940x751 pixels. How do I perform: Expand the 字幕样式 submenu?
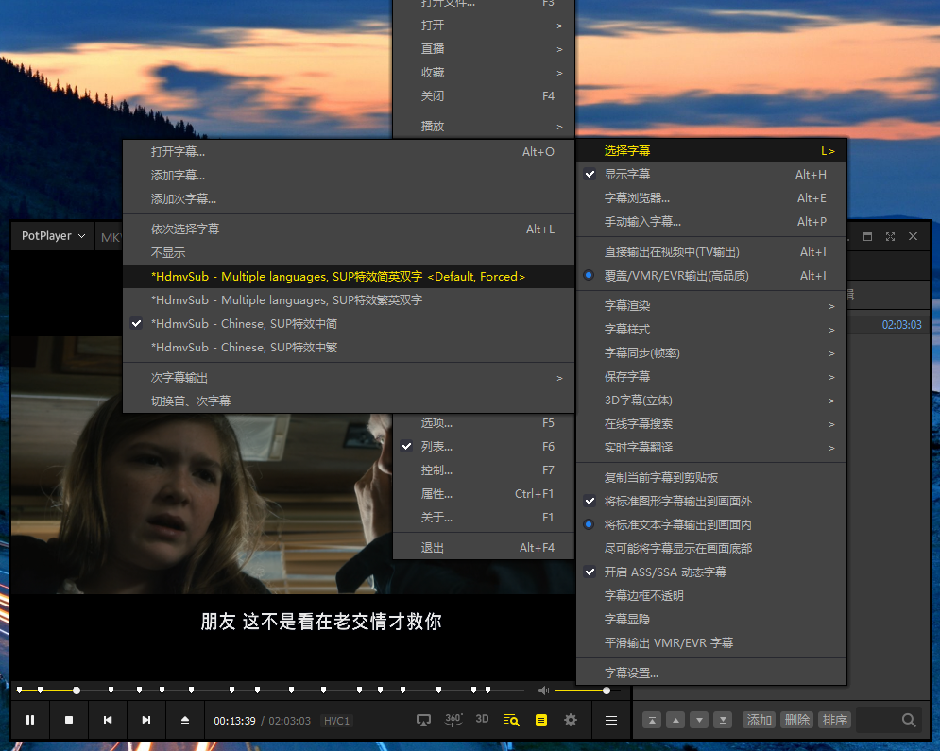(627, 330)
